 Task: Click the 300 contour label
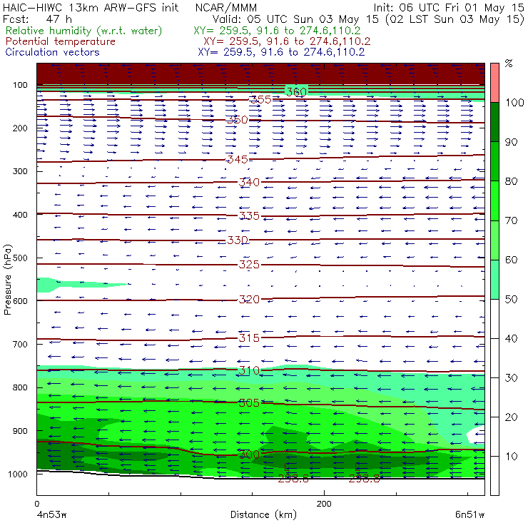pos(249,455)
